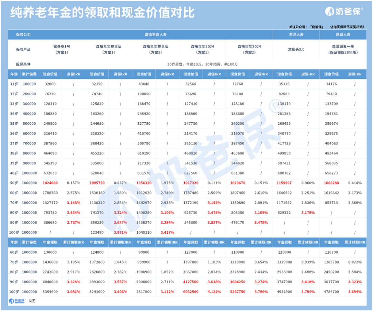Viewport: 373px width, 311px height.
Task: Click the 鑫禧年年2024 (方案2) product name
Action: 249,49
